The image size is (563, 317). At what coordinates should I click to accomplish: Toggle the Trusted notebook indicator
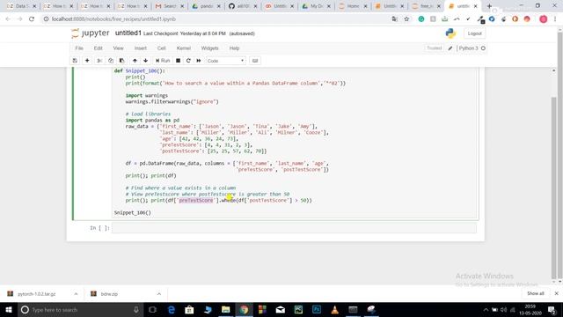point(434,48)
